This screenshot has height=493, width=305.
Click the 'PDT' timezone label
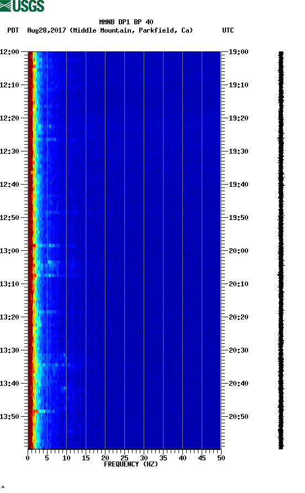pos(13,30)
